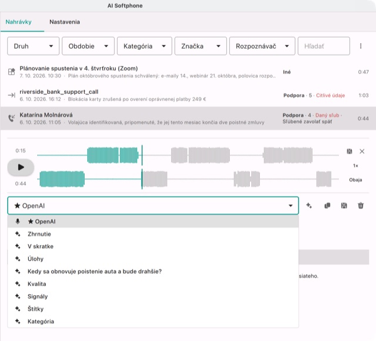Screen dimensions: 376x341
Task: Click incoming call icon for Katarína Molnárová
Action: coord(11,118)
